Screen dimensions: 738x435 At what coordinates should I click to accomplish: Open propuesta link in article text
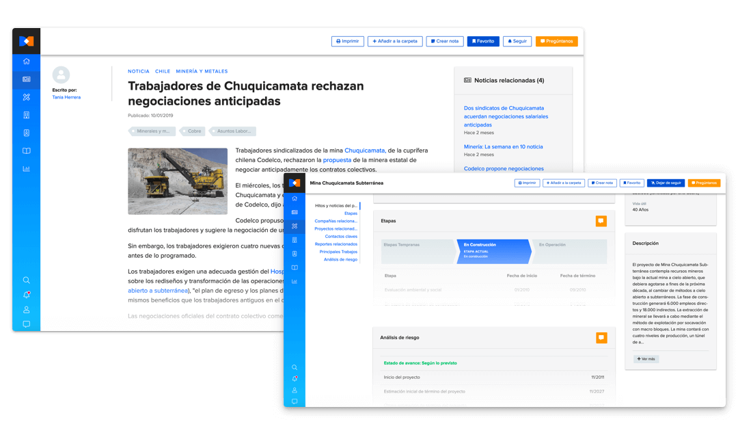337,160
